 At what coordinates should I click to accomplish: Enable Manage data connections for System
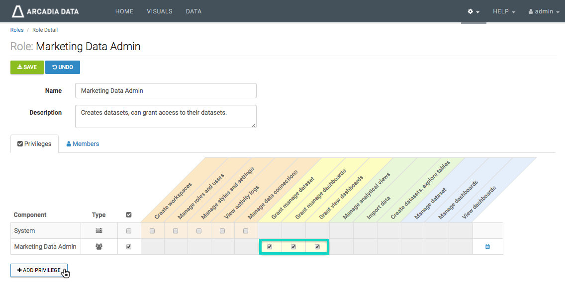pos(246,231)
